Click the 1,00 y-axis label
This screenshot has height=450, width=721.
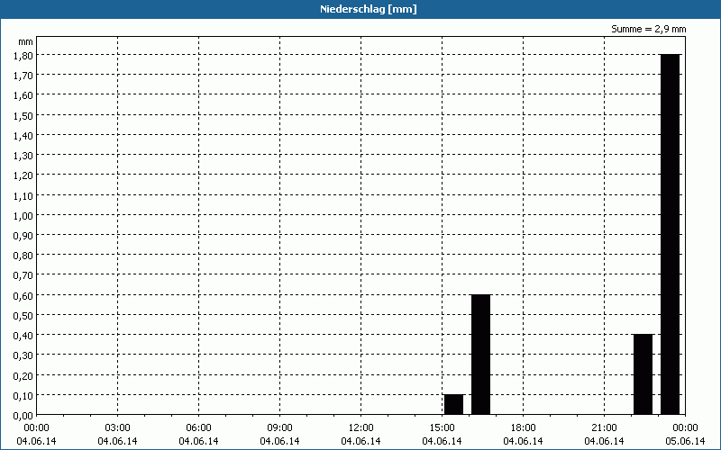tap(23, 216)
